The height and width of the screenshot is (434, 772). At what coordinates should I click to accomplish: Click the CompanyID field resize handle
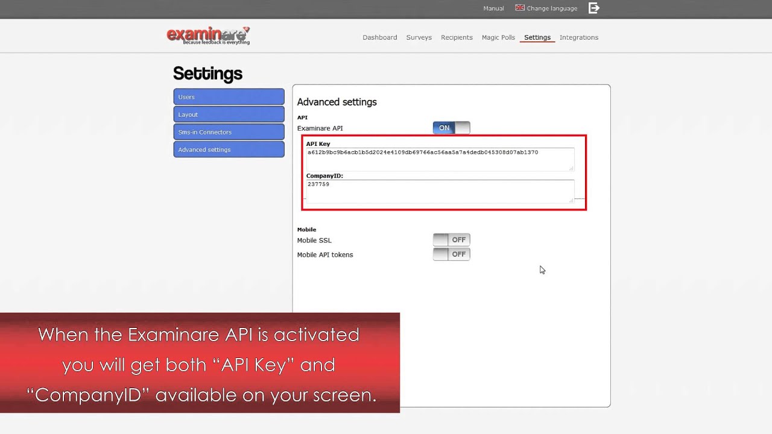571,200
